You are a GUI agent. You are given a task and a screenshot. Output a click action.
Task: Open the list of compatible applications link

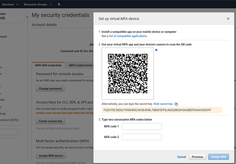pos(128,36)
